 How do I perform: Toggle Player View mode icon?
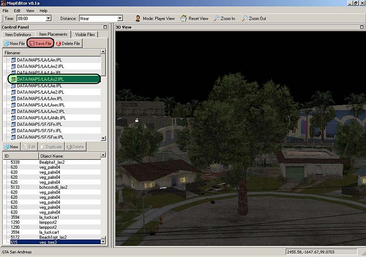pyautogui.click(x=138, y=19)
